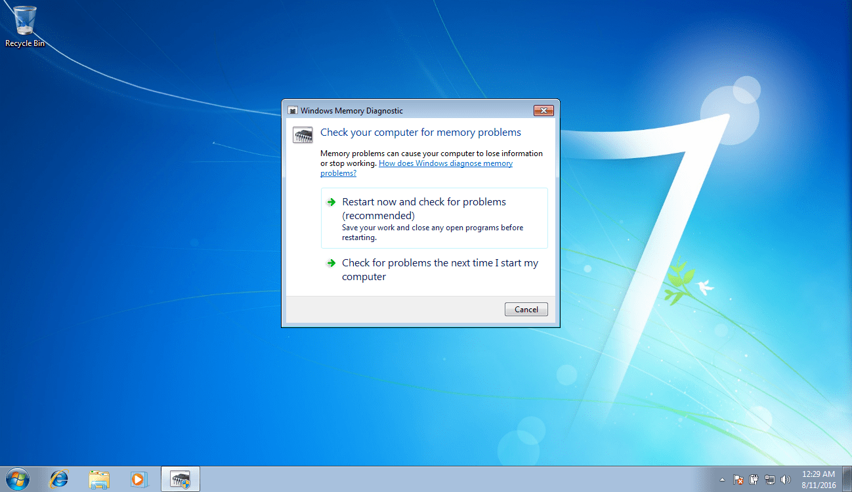Click the green arrow beside the restart option
852x492 pixels.
331,202
